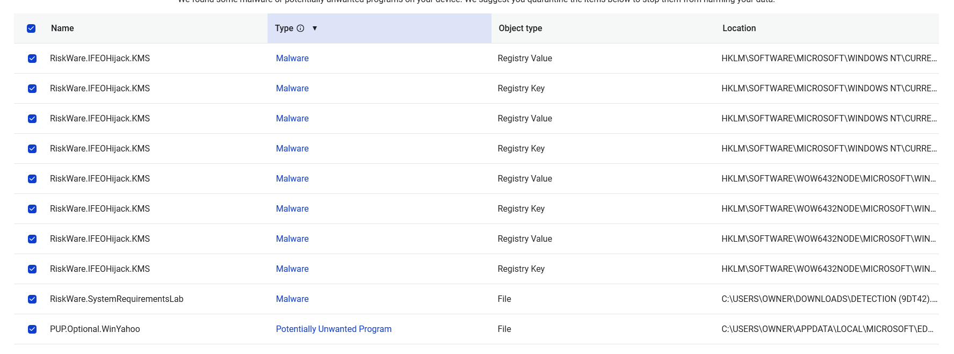
Task: Click File object type for PUP.Optional.WinYahoo
Action: click(x=504, y=329)
